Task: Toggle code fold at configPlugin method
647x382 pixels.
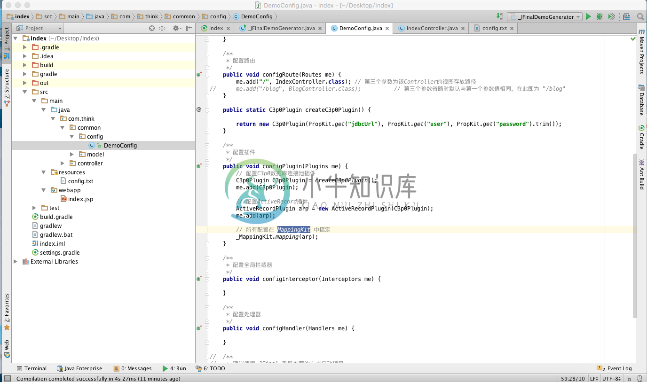Action: 207,166
